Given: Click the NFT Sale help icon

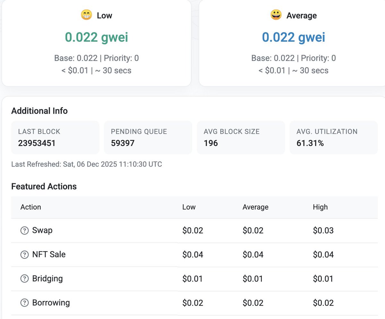Looking at the screenshot, I should point(24,254).
